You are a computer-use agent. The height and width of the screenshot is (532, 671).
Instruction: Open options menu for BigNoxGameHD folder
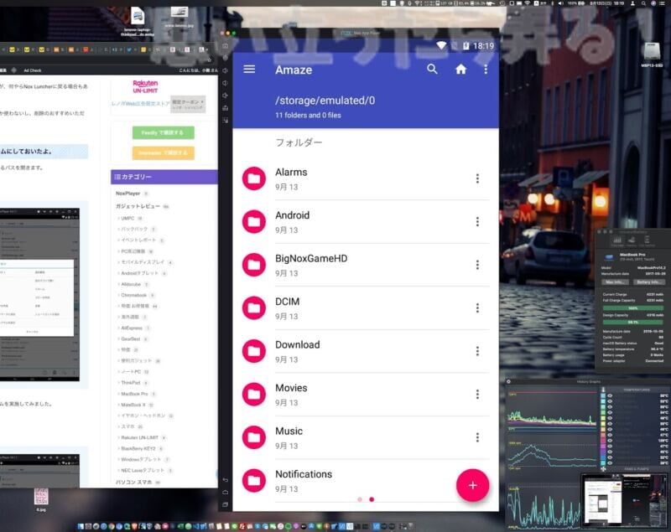click(477, 265)
